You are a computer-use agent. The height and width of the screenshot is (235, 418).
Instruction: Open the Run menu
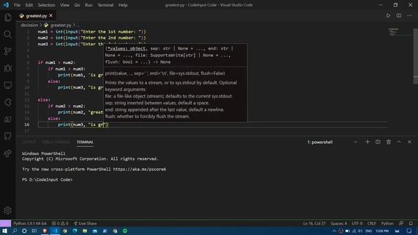pos(89,5)
